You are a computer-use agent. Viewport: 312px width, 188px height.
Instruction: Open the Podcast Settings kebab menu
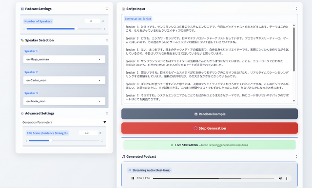click(107, 9)
